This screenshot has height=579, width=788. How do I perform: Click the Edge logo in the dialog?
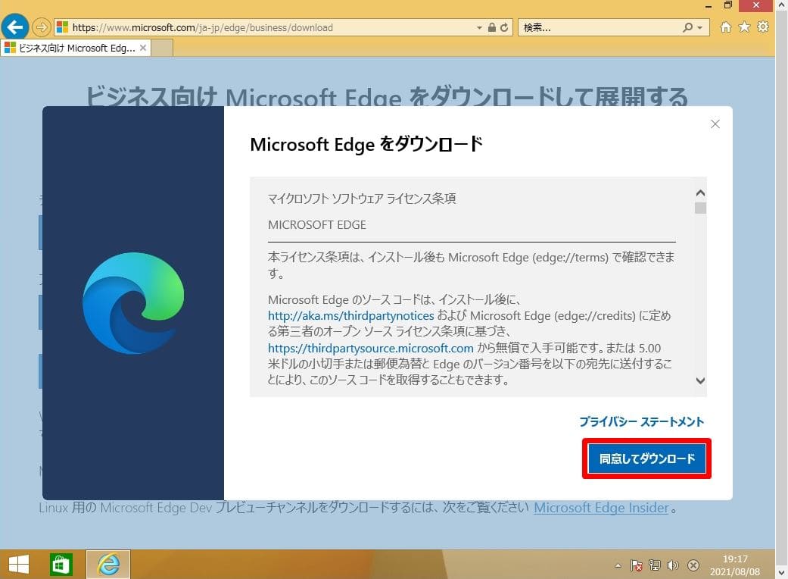point(133,303)
